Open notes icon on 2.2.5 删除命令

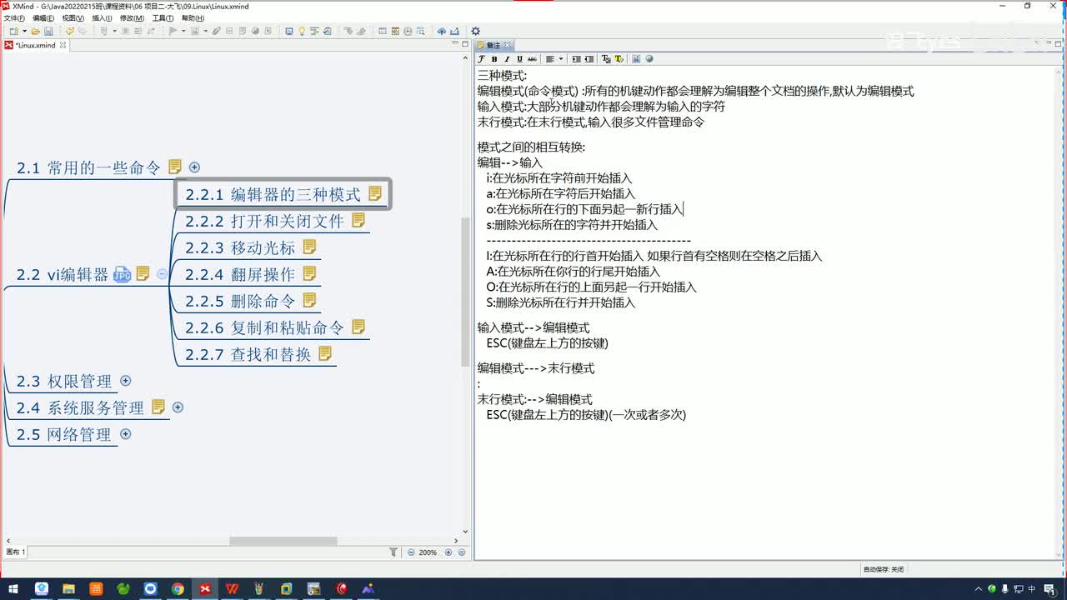[310, 300]
